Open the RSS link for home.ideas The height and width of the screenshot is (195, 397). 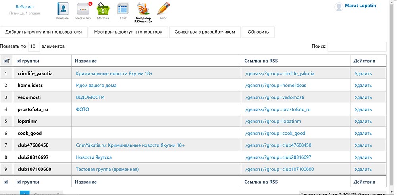point(276,85)
